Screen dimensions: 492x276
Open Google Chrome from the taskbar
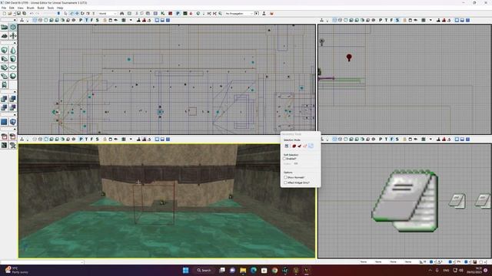[275, 271]
